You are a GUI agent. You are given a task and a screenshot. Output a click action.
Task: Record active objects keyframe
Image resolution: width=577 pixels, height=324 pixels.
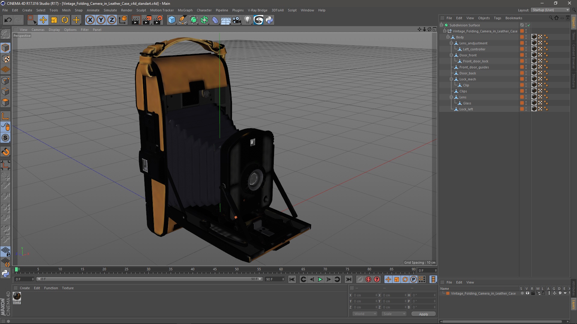(x=360, y=280)
